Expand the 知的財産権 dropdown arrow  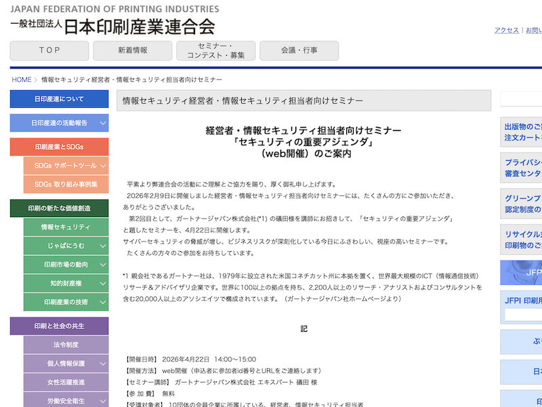click(103, 284)
